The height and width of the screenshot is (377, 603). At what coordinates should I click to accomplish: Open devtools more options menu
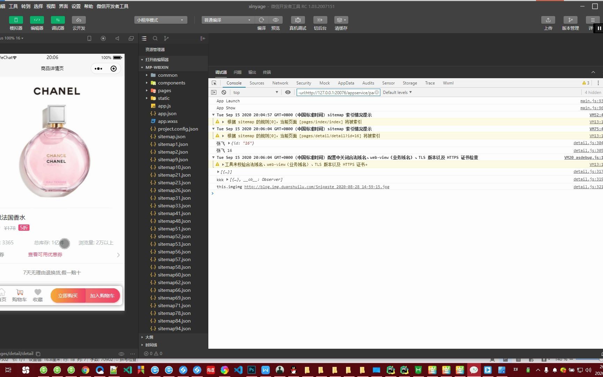[598, 83]
